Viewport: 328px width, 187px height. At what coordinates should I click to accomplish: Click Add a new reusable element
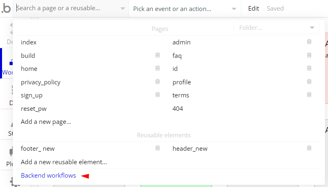click(64, 162)
